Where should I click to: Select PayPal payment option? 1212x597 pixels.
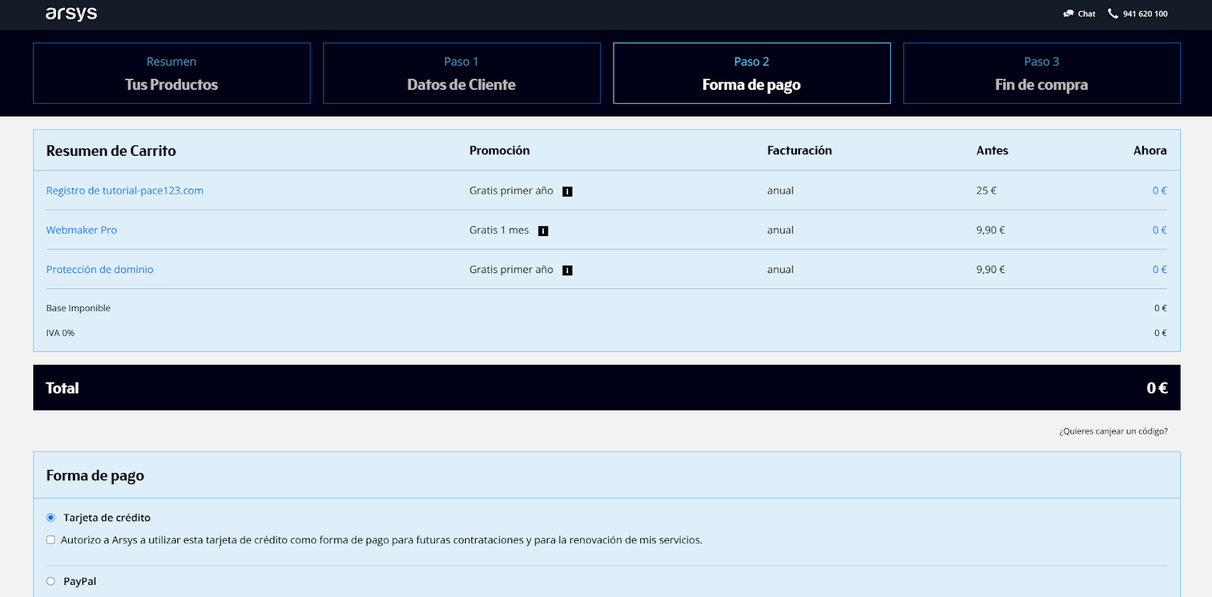(51, 581)
